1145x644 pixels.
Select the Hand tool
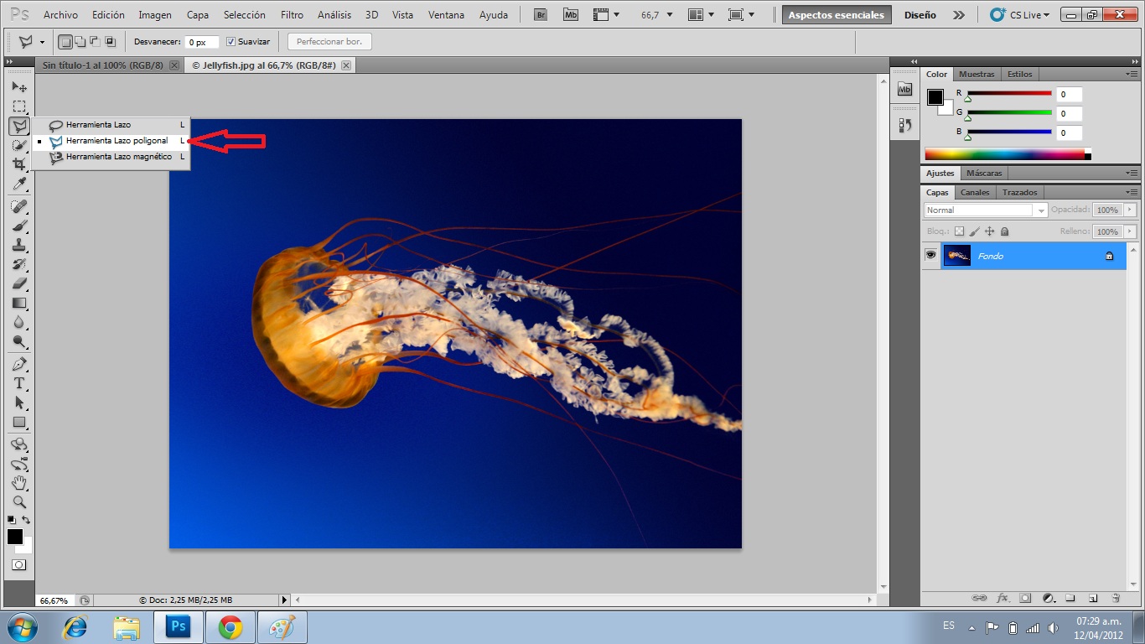coord(18,483)
